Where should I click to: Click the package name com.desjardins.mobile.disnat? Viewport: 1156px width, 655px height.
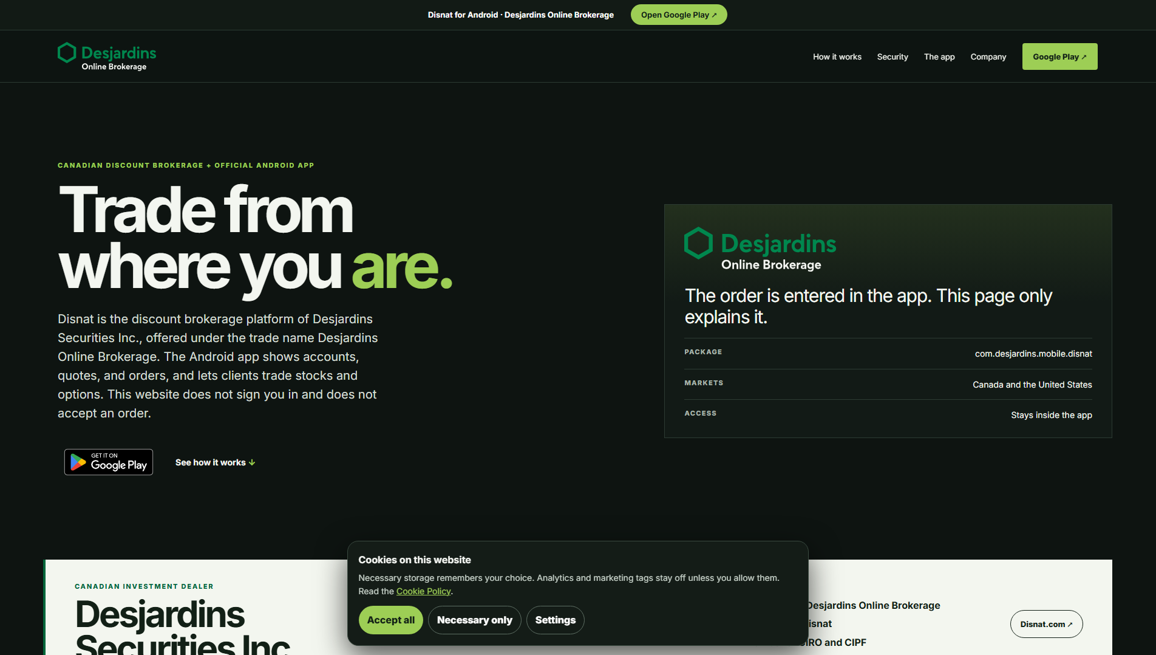(x=1033, y=354)
